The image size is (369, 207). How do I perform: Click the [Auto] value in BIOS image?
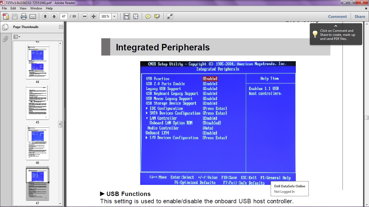[208, 128]
